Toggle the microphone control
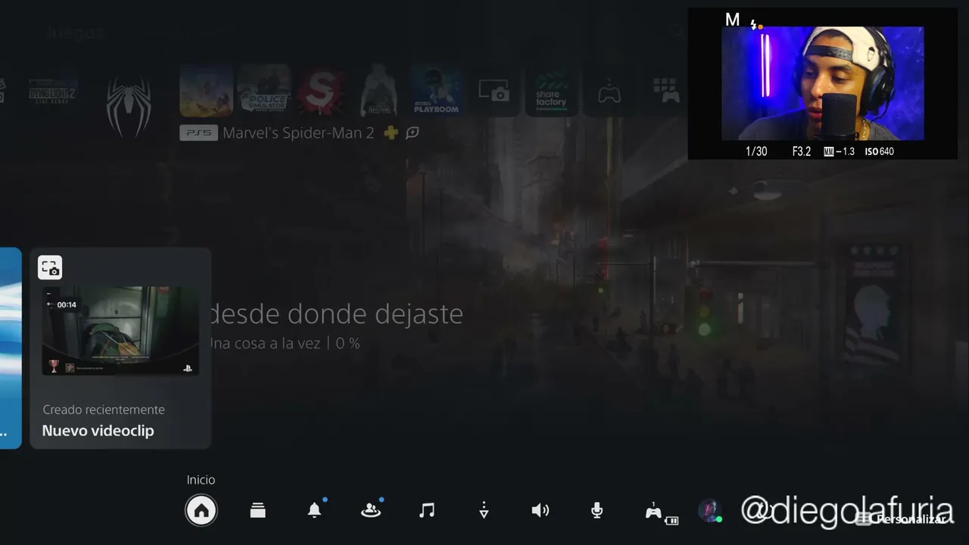The image size is (969, 545). [597, 511]
